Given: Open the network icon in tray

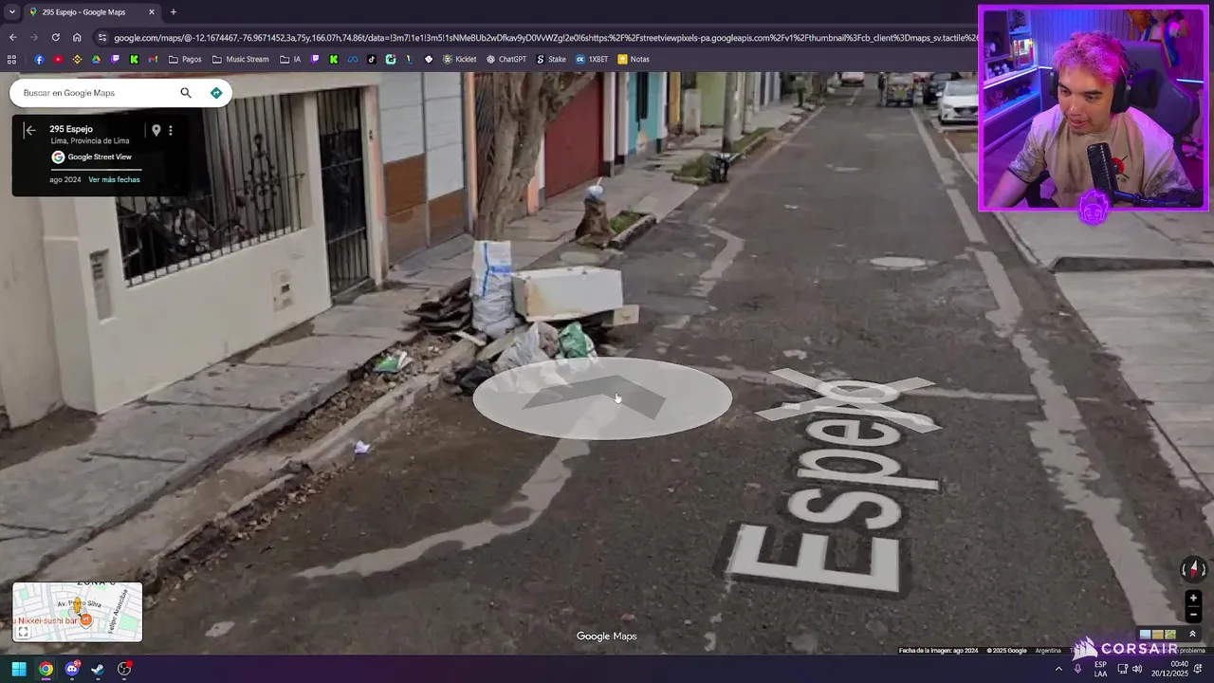Looking at the screenshot, I should pos(1122,669).
